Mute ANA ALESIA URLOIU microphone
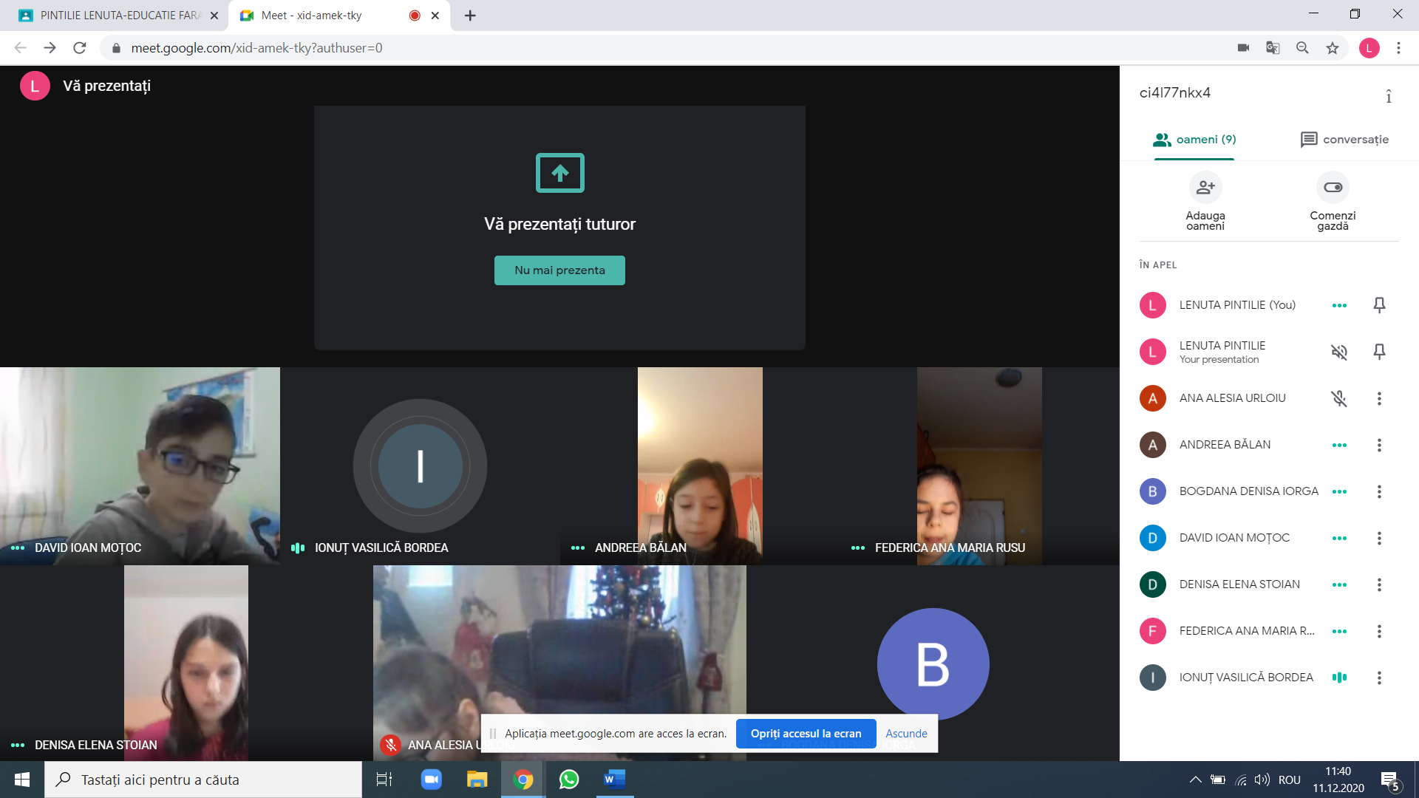Screen dimensions: 1419x798 (1339, 398)
